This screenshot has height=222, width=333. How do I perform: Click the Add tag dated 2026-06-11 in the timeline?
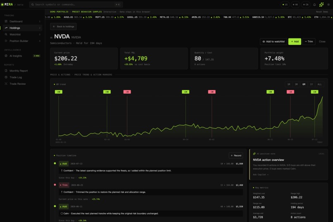pyautogui.click(x=64, y=206)
